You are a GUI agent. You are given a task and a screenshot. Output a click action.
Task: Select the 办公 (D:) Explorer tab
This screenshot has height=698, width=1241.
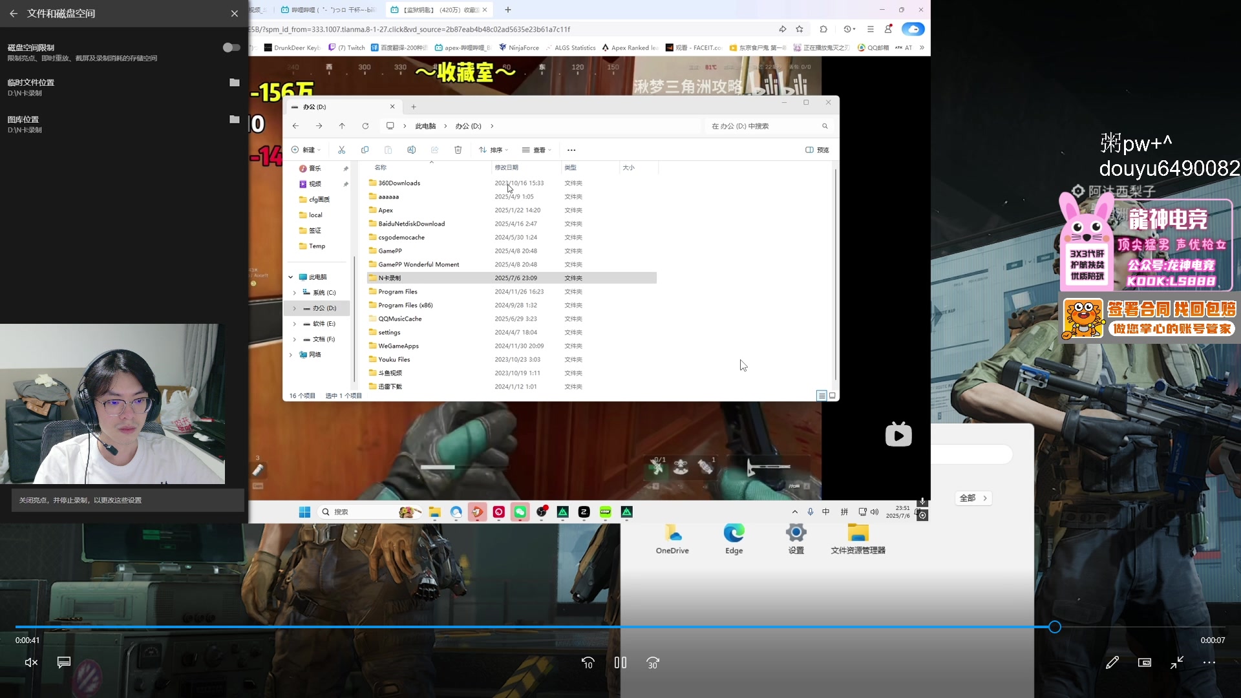click(x=343, y=107)
